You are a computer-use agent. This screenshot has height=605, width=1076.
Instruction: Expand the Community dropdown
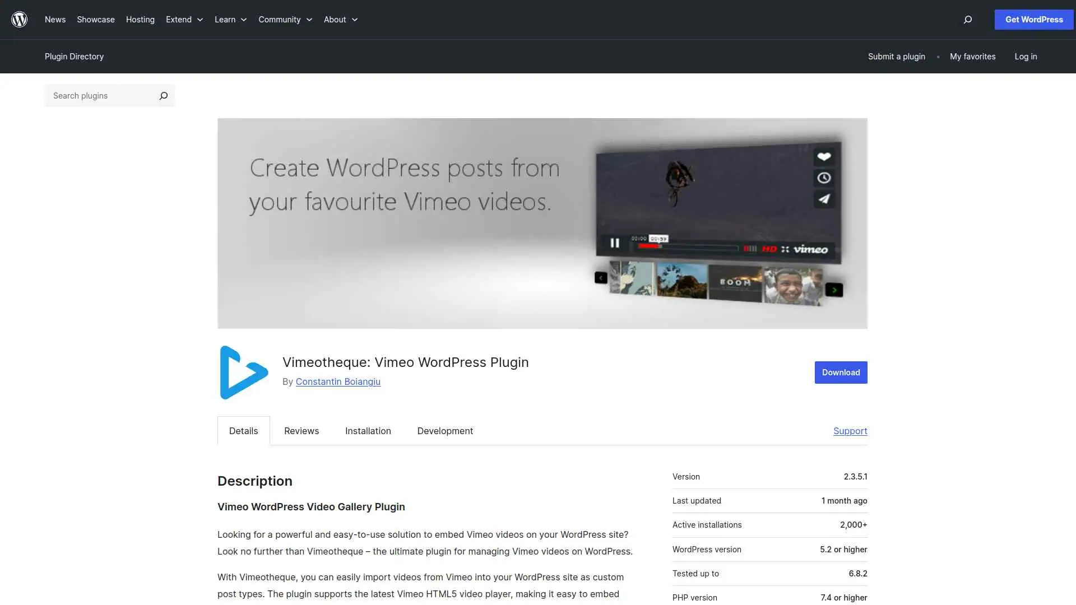285,19
